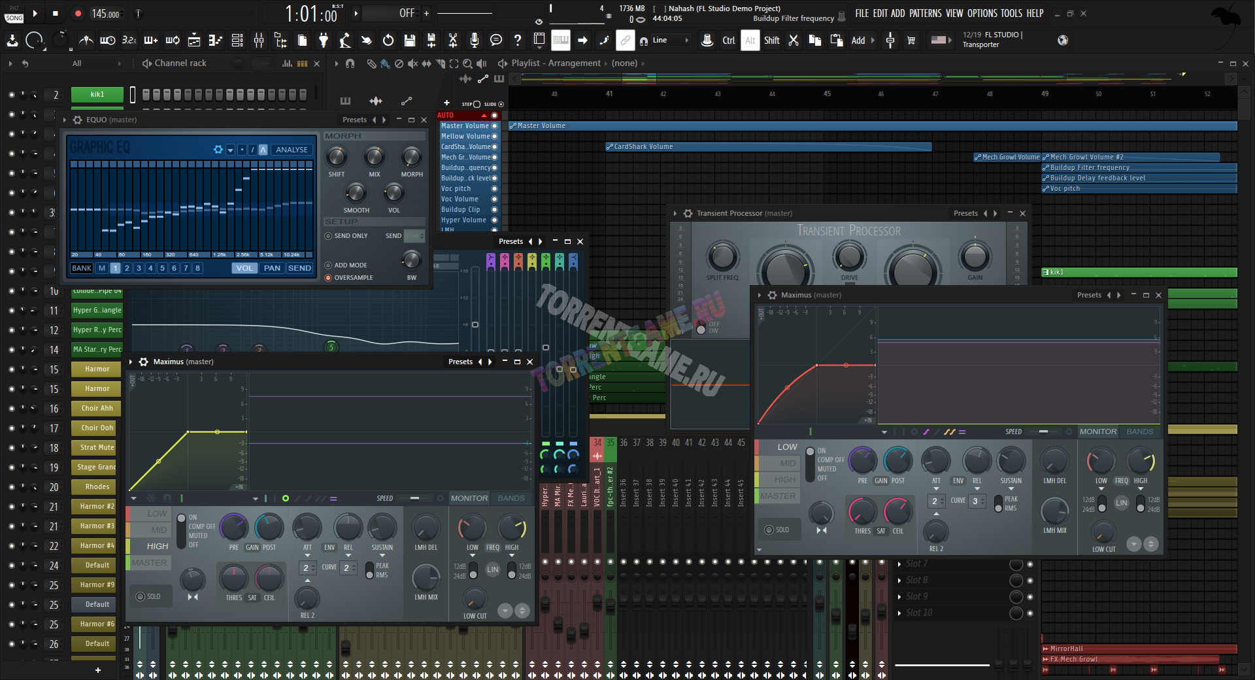The width and height of the screenshot is (1255, 680).
Task: Open the OPTIONS menu
Action: coord(982,13)
